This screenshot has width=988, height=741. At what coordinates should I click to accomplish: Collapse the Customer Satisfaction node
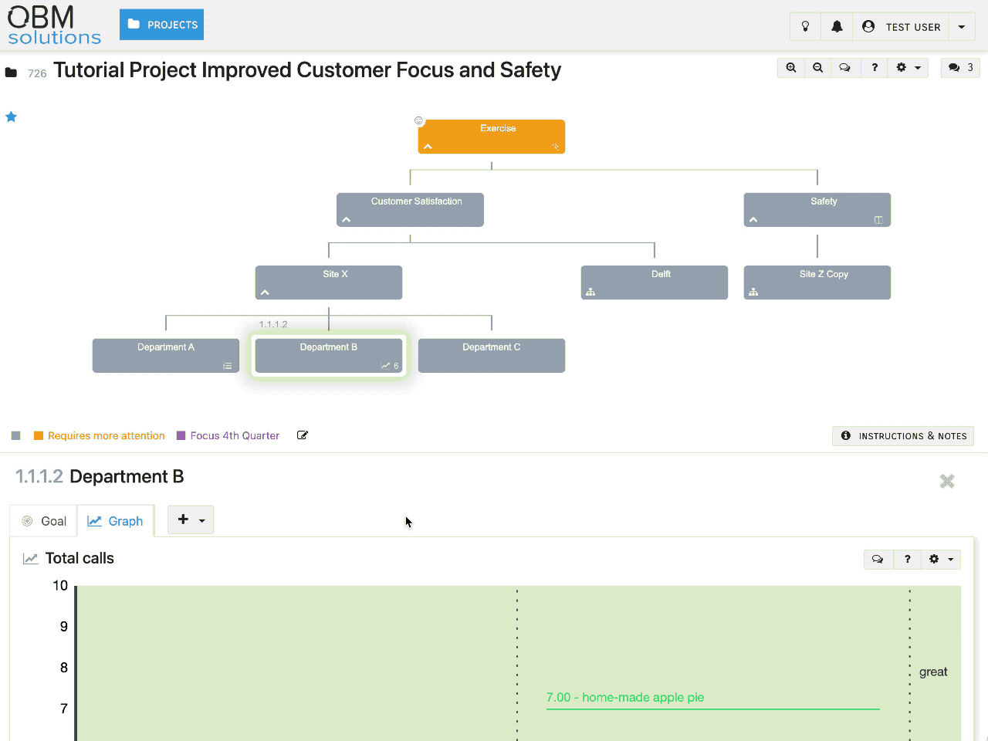tap(347, 220)
